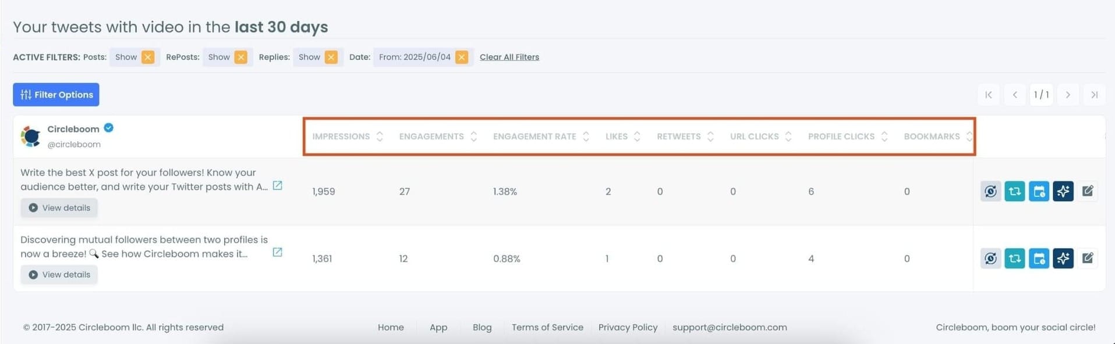
Task: Go to the next page of results
Action: (1068, 95)
